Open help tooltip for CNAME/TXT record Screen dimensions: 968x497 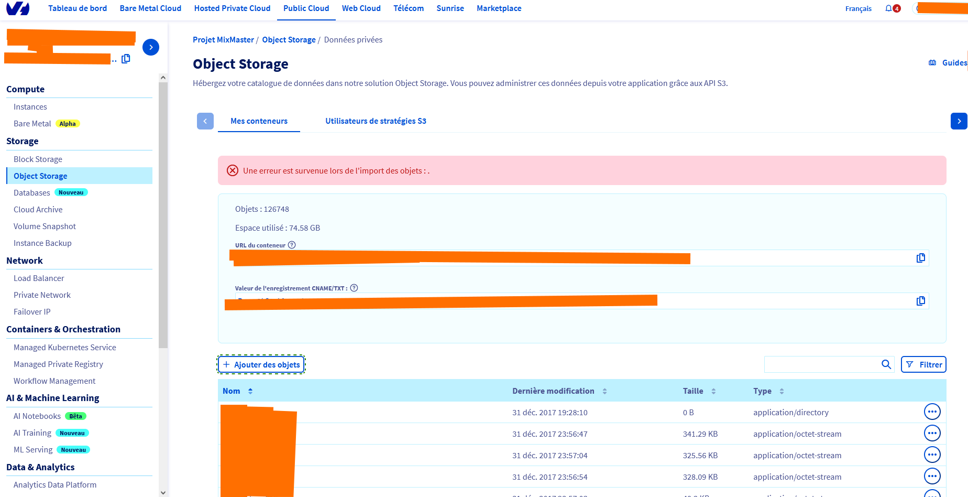[x=354, y=288]
